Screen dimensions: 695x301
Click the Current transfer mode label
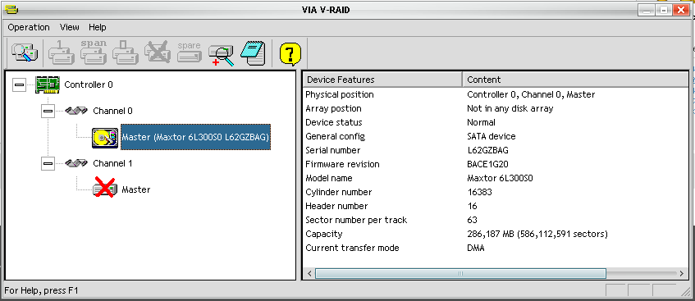352,248
